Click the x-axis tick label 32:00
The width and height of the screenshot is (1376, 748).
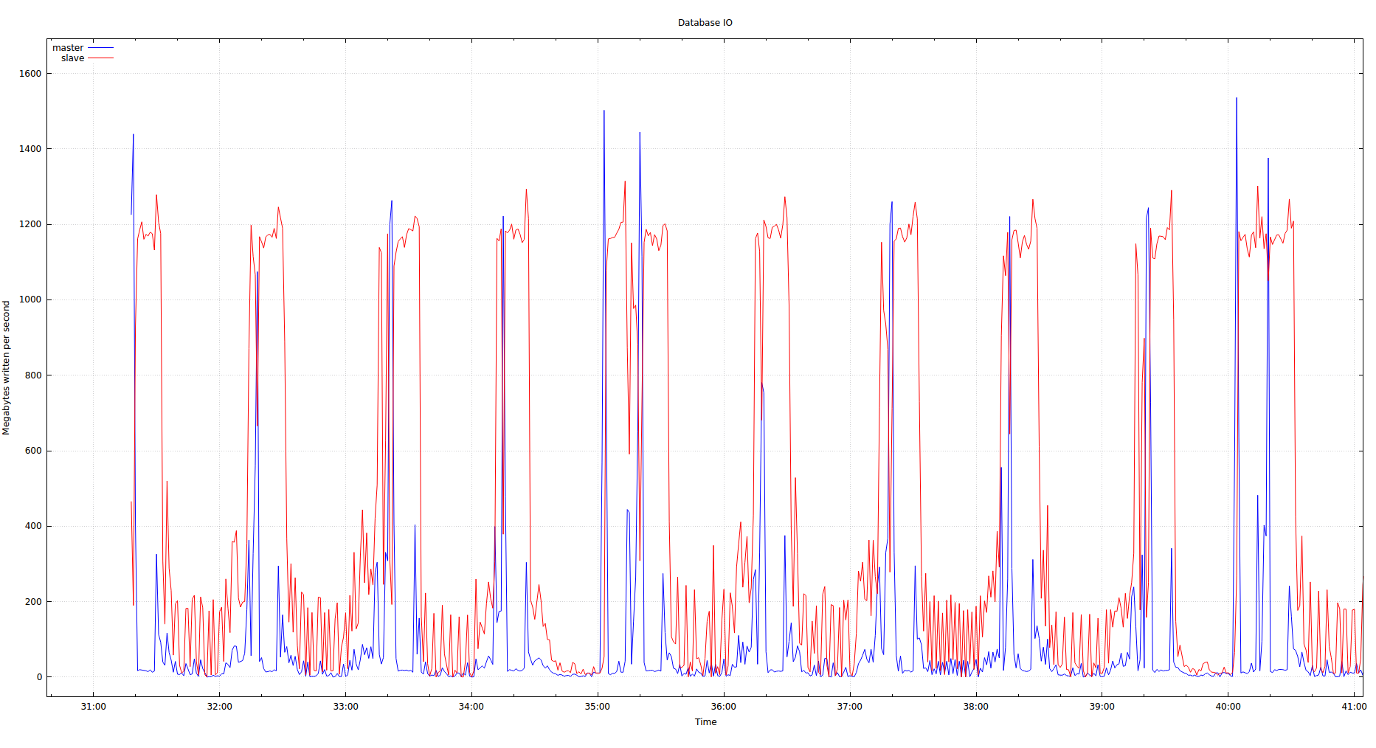click(x=219, y=707)
